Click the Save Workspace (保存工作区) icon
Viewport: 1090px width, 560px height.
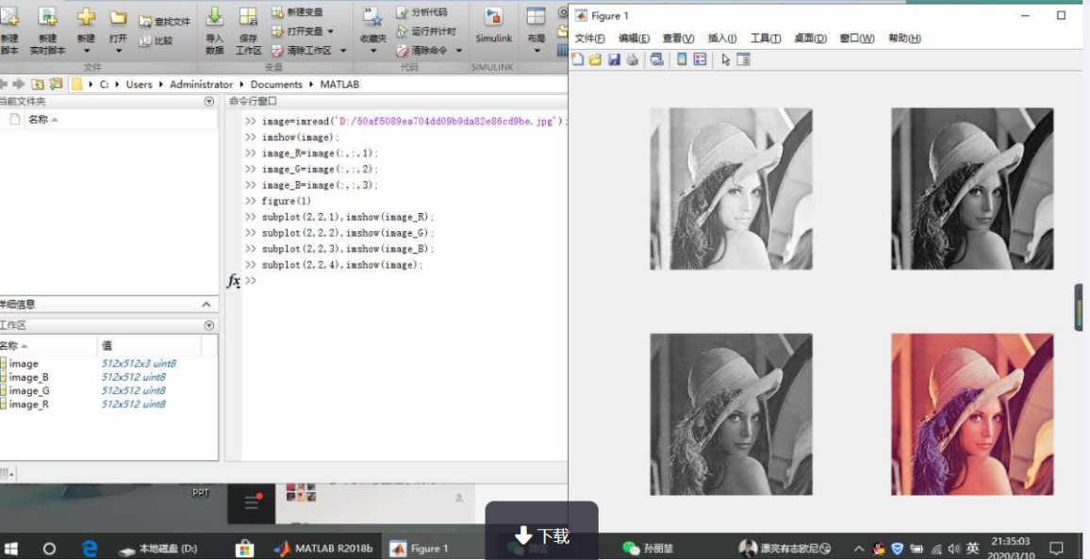tap(248, 17)
